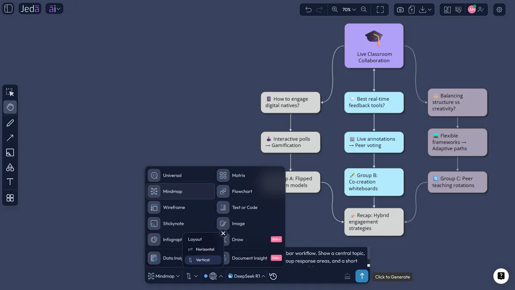
Task: Open the AI dropdown menu
Action: coord(54,9)
